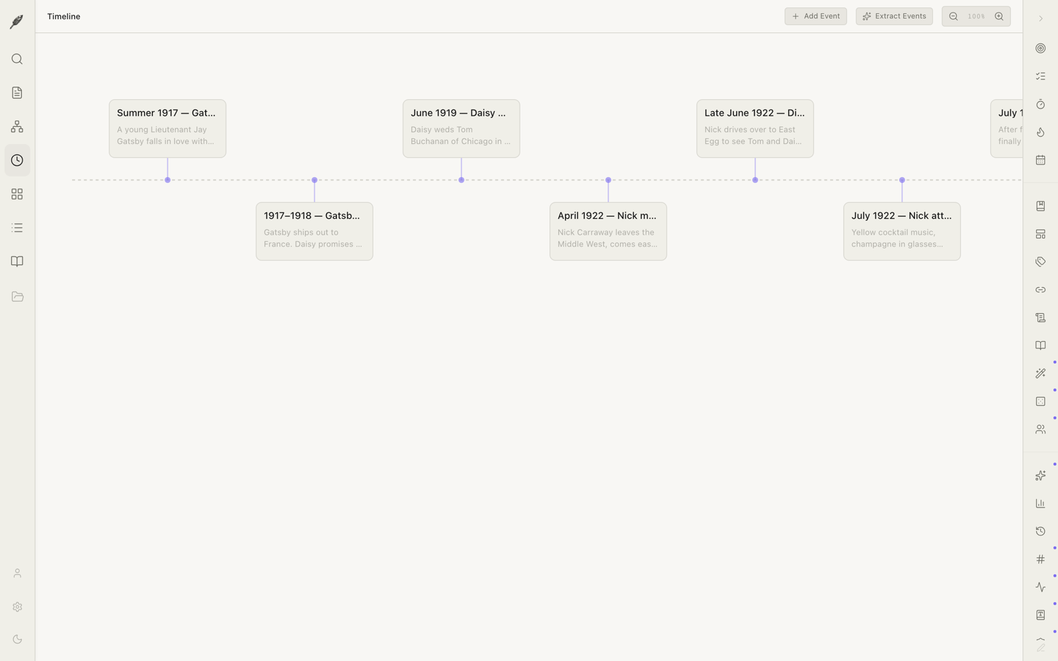Open the Late June 1922 event card
This screenshot has width=1058, height=661.
[x=754, y=128]
